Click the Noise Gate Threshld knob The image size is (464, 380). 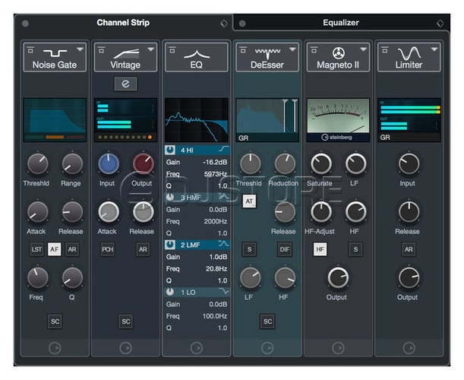pyautogui.click(x=37, y=163)
